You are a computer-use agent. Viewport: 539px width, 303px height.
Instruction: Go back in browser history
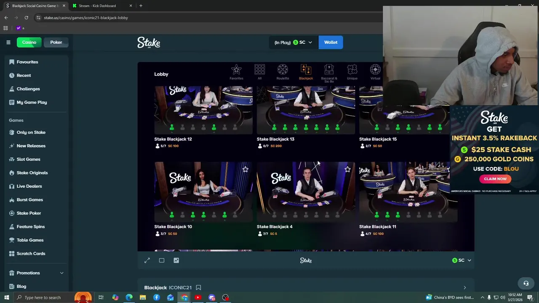(6, 18)
